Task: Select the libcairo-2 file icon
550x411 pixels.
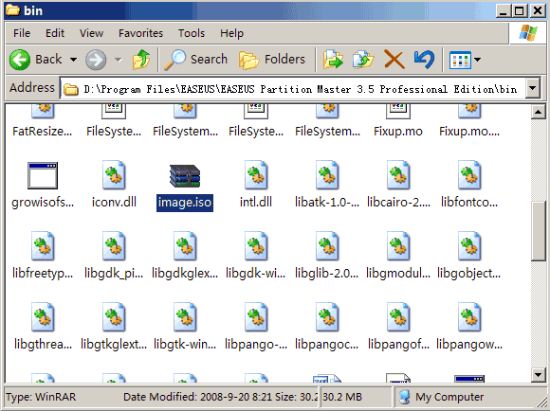Action: click(397, 175)
